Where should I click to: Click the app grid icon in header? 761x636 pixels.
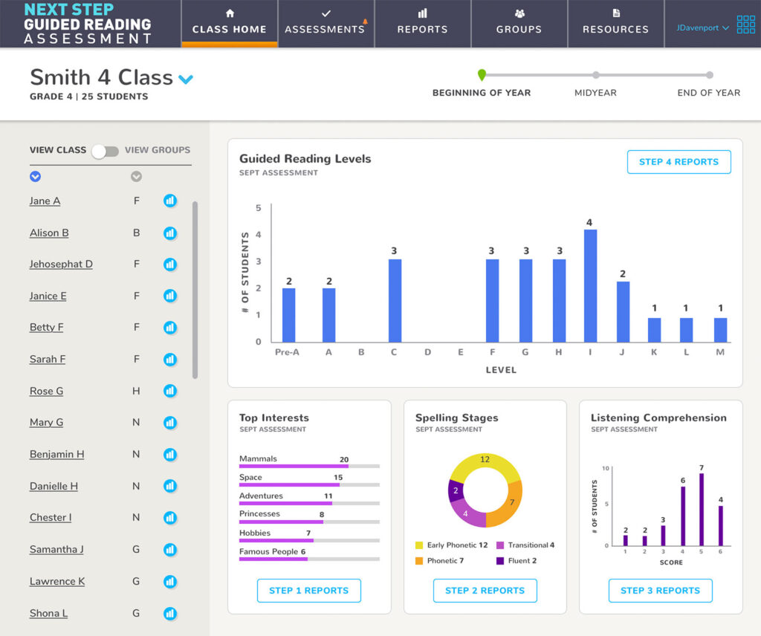(745, 25)
